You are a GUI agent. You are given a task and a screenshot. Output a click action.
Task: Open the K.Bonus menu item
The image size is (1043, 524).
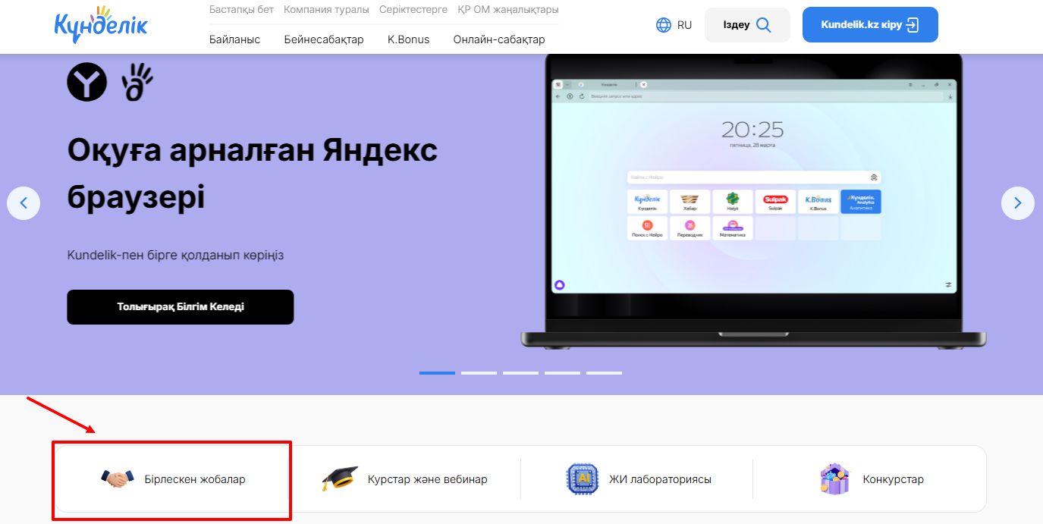pos(408,39)
